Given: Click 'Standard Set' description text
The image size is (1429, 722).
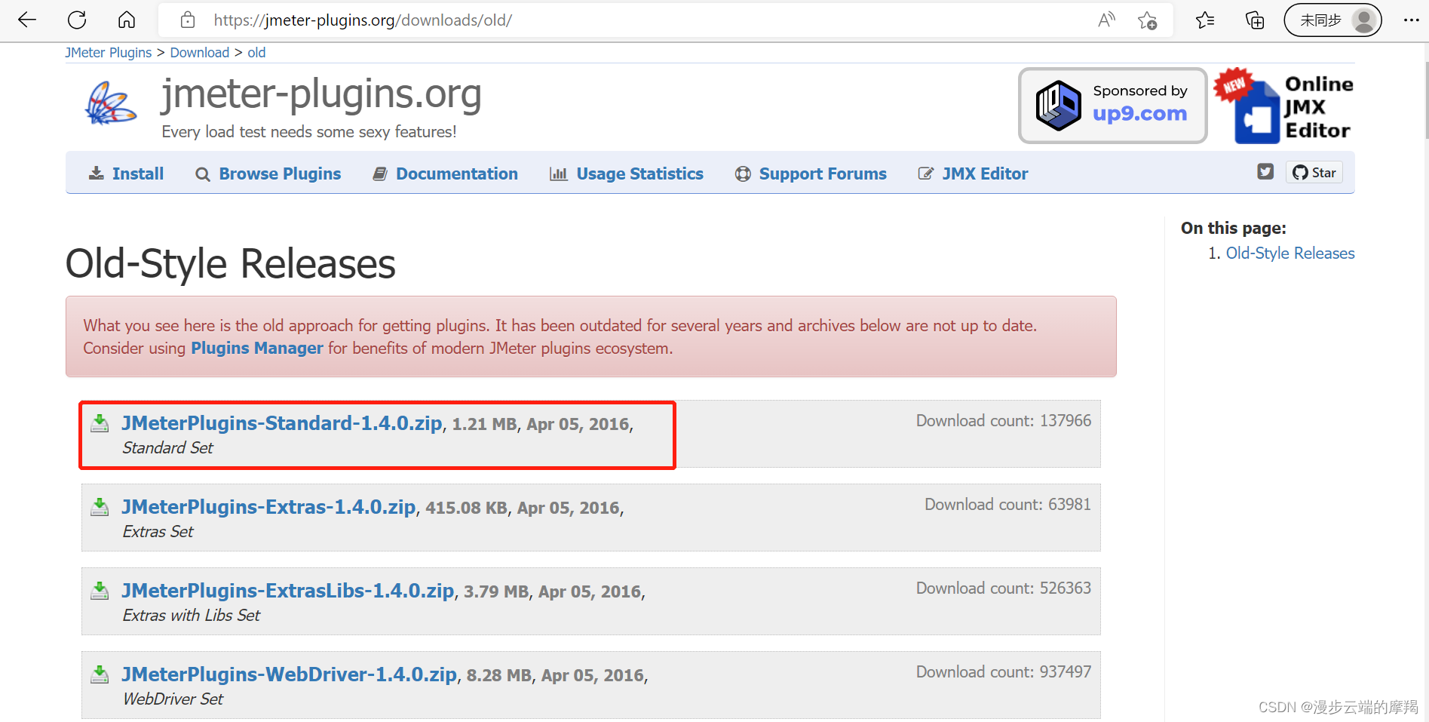Looking at the screenshot, I should click(168, 448).
